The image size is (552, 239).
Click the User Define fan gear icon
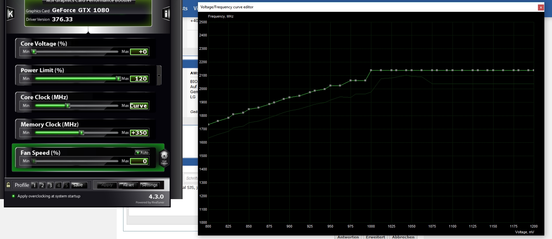point(164,158)
